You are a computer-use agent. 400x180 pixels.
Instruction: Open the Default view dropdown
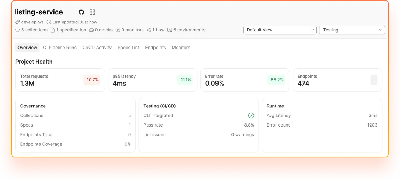coord(280,30)
